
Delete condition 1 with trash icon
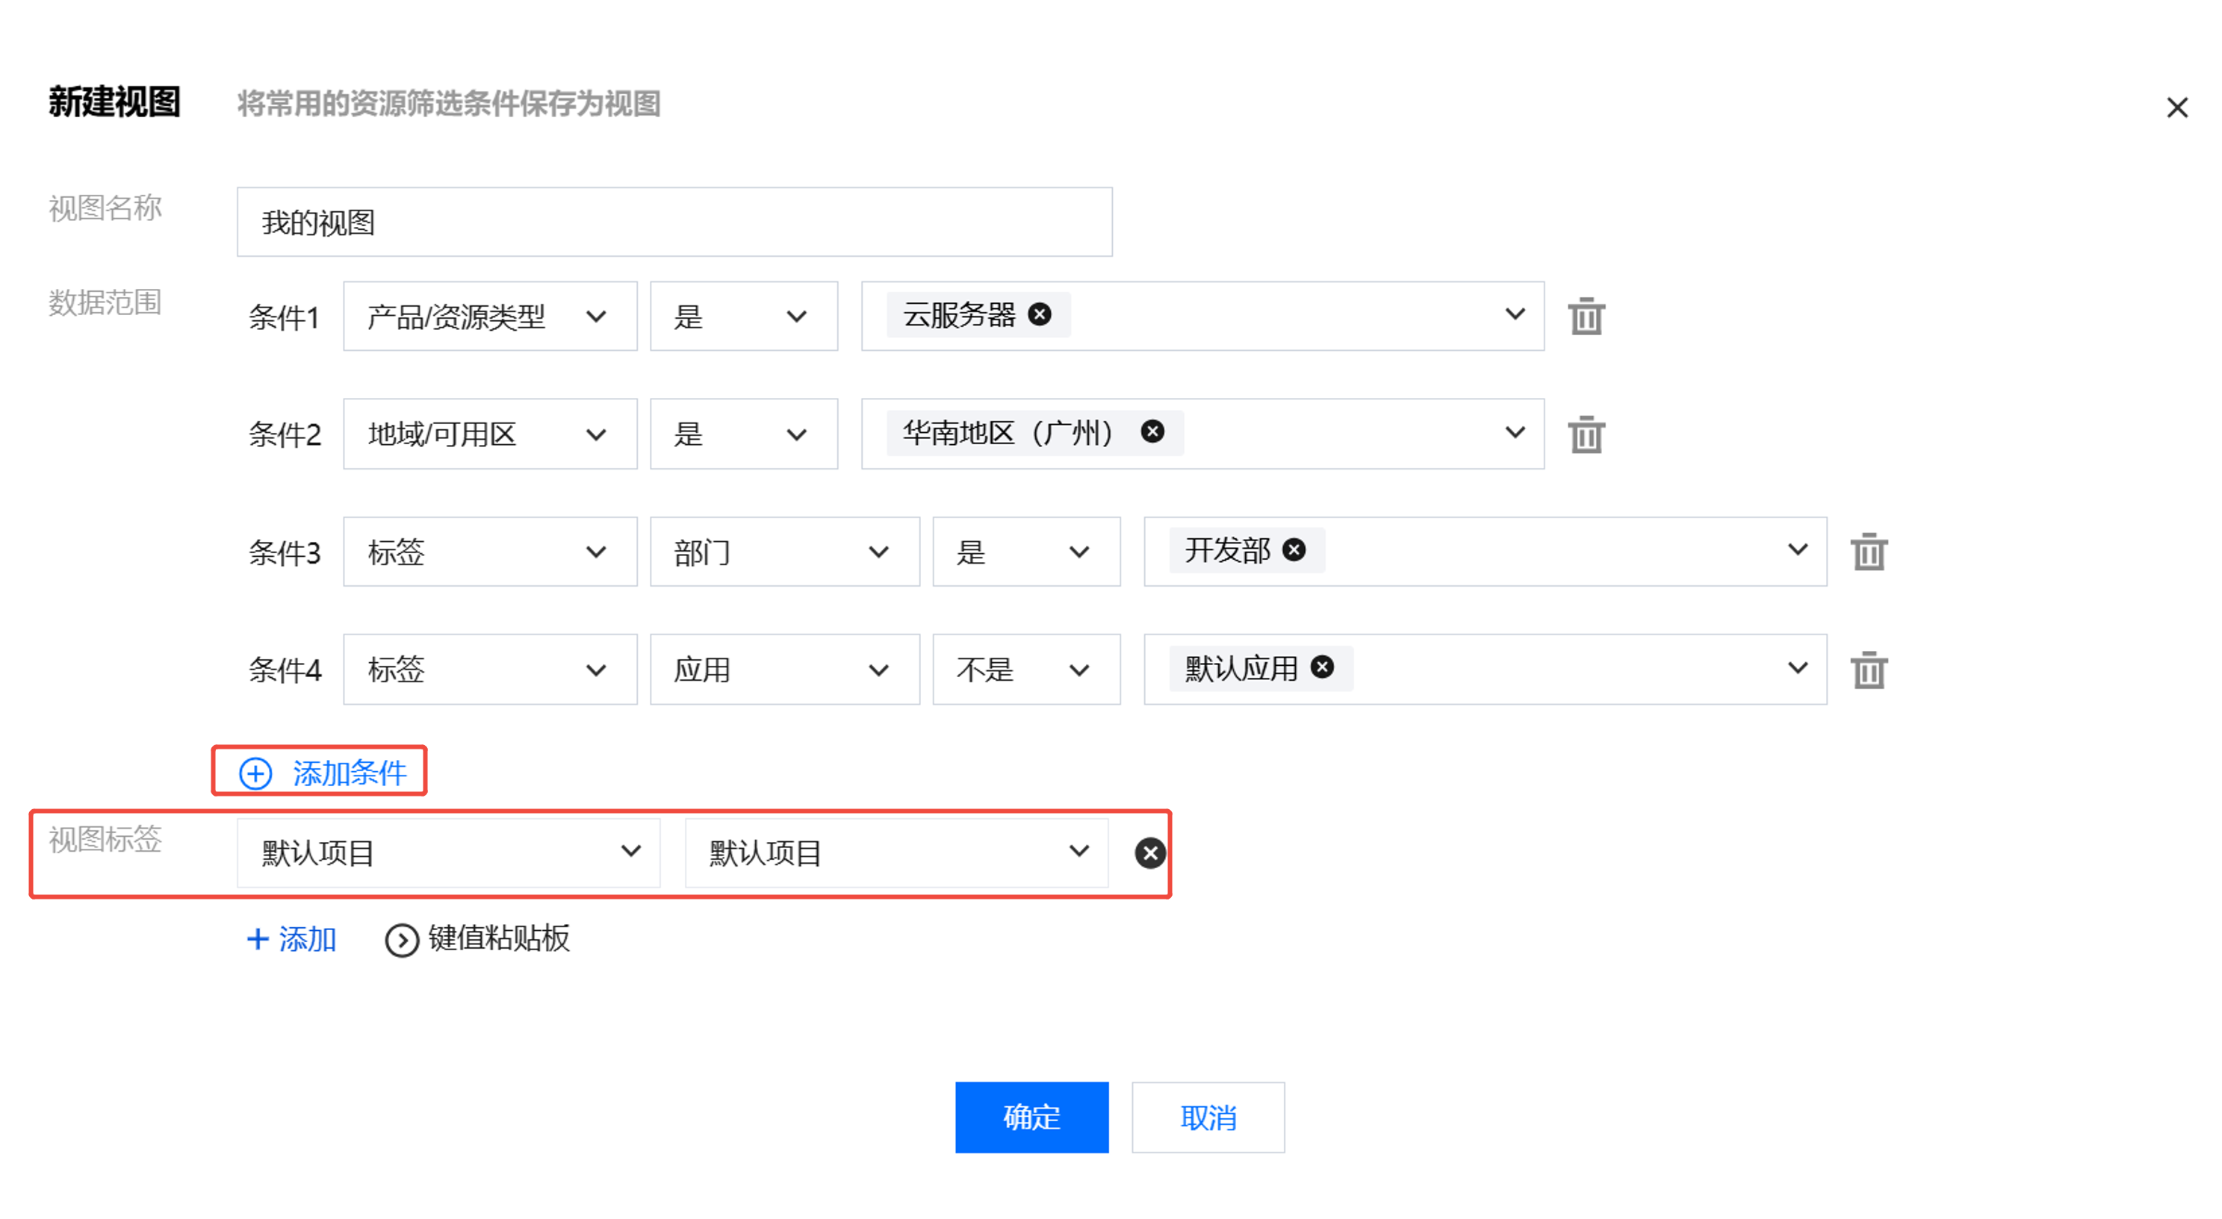[x=1586, y=317]
